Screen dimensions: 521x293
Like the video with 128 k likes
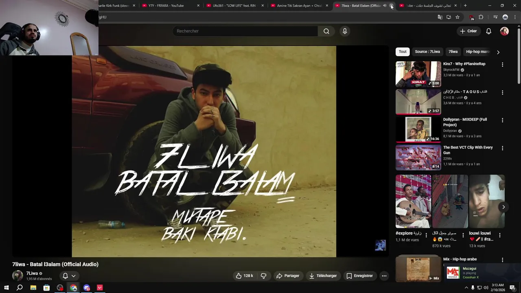244,276
